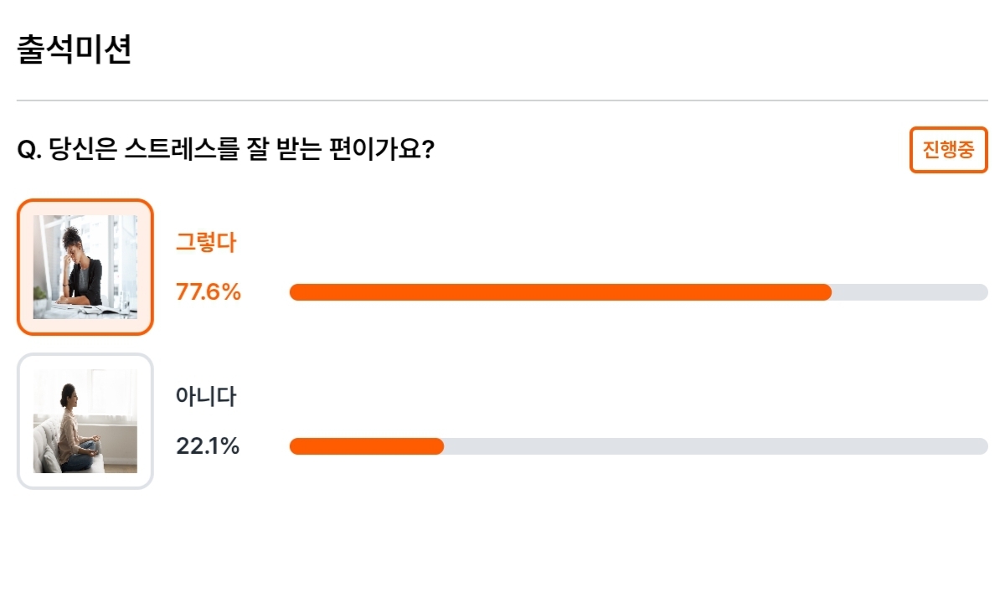
Task: Click the 출석미션 page heading
Action: [x=75, y=51]
